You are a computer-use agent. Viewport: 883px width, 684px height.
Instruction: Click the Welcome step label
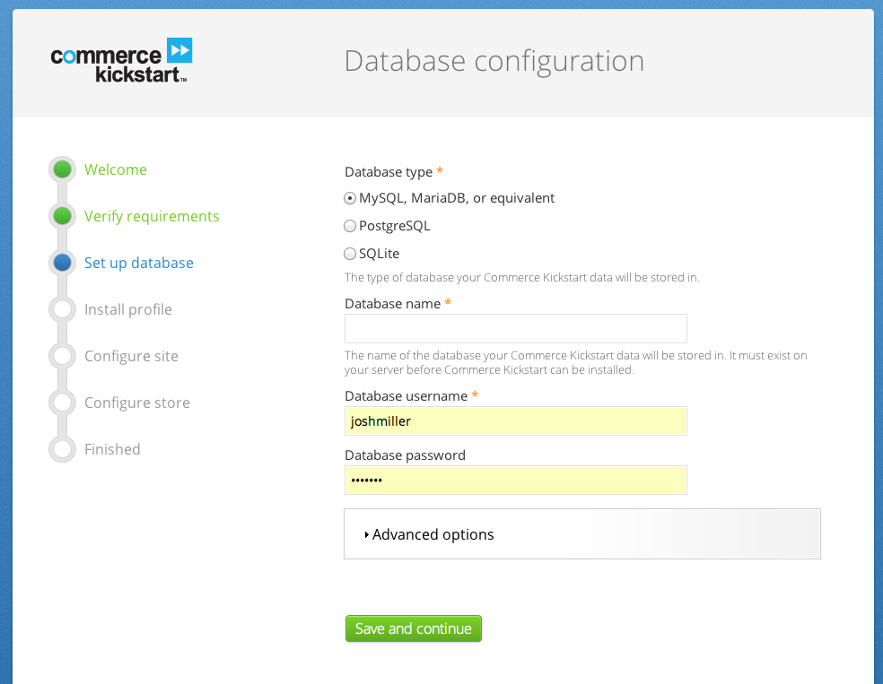(116, 169)
